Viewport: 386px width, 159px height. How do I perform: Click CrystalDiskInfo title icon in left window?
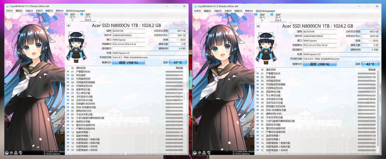[x=7, y=6]
